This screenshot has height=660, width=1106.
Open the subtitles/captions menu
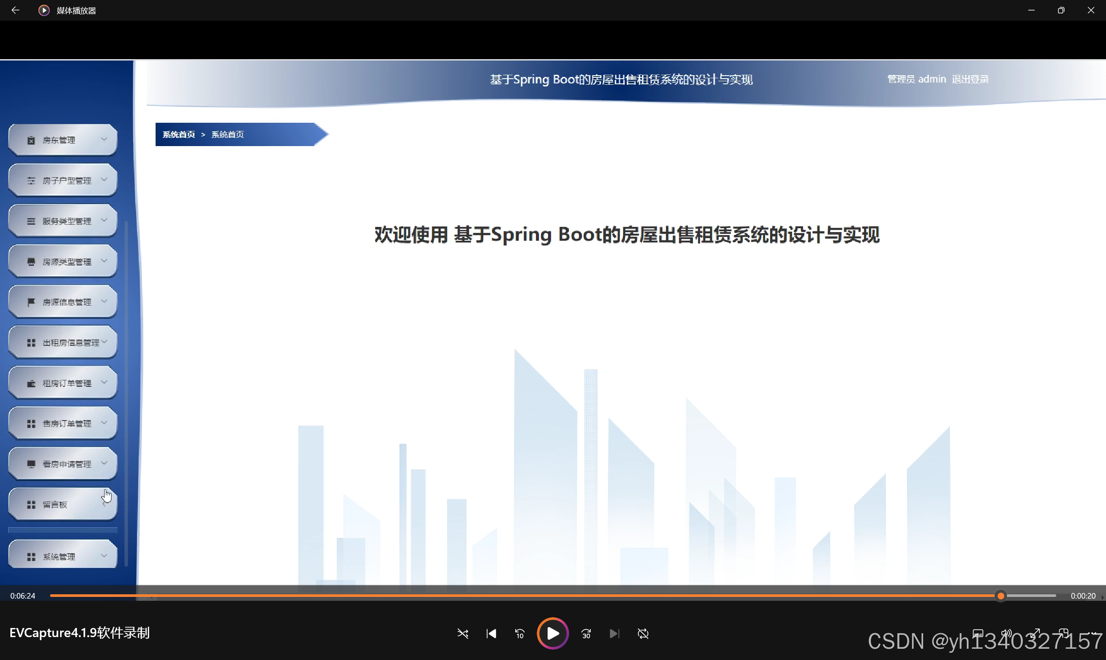[978, 633]
